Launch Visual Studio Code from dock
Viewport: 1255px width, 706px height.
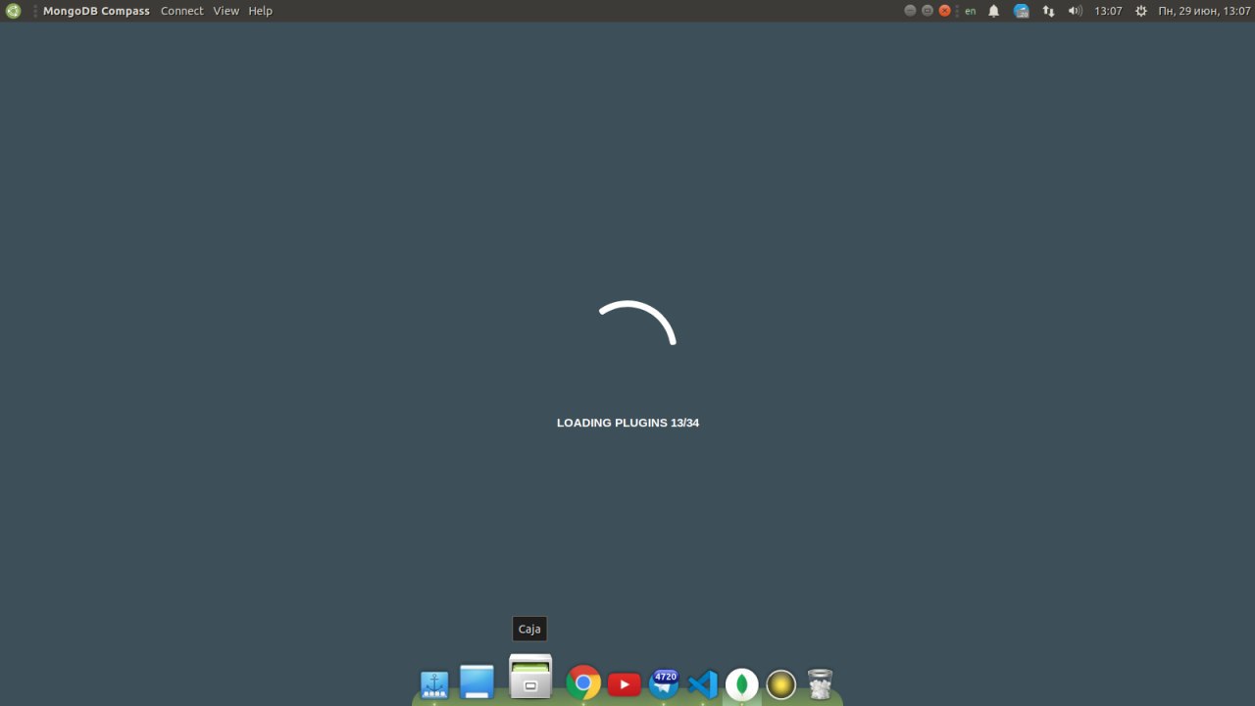[703, 683]
